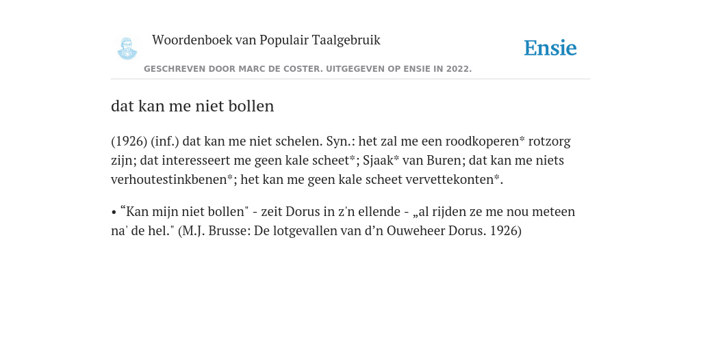Viewport: 701px width, 350px height.
Task: Click the (inf.) abbreviation label
Action: click(165, 141)
